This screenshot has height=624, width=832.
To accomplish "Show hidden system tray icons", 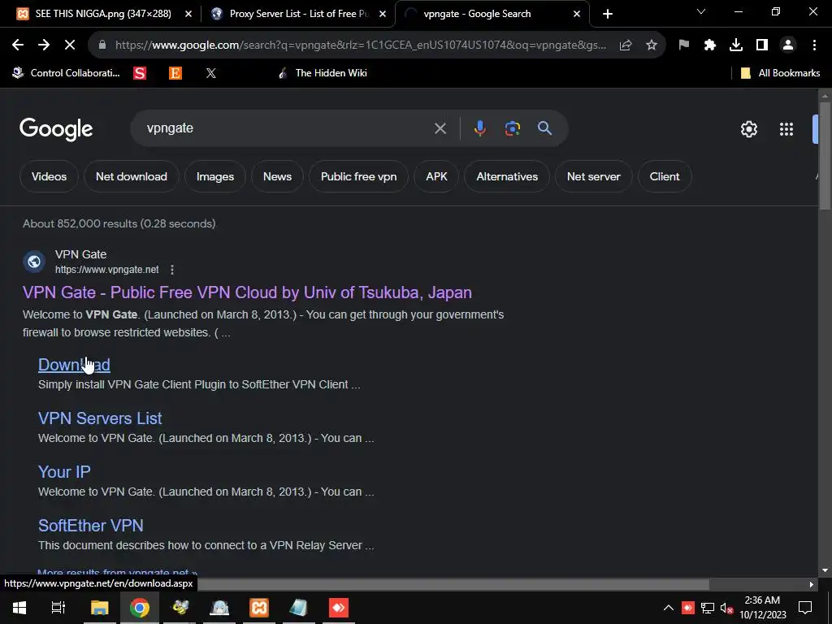I will 669,608.
